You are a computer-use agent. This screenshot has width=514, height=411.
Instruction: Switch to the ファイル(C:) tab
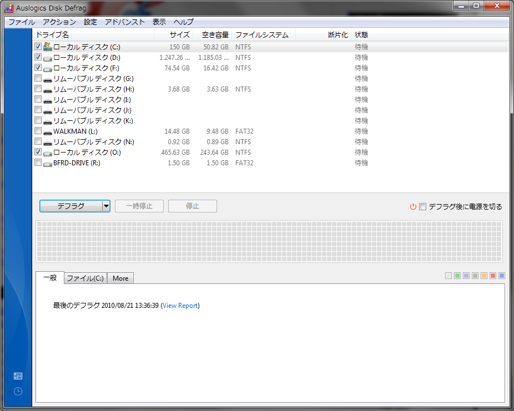point(85,278)
